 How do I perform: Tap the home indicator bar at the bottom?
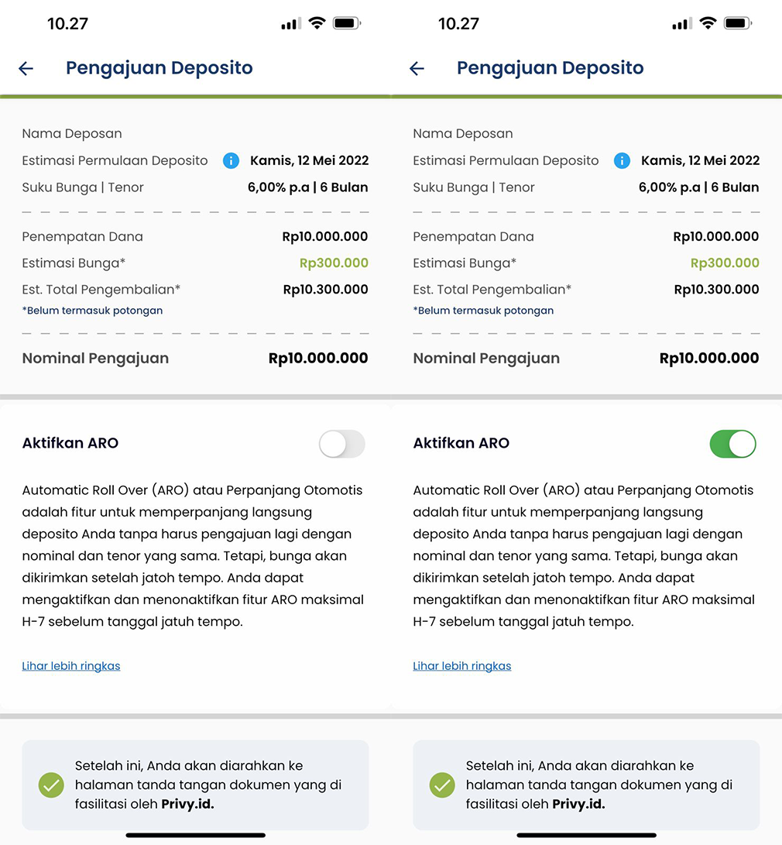click(x=195, y=834)
